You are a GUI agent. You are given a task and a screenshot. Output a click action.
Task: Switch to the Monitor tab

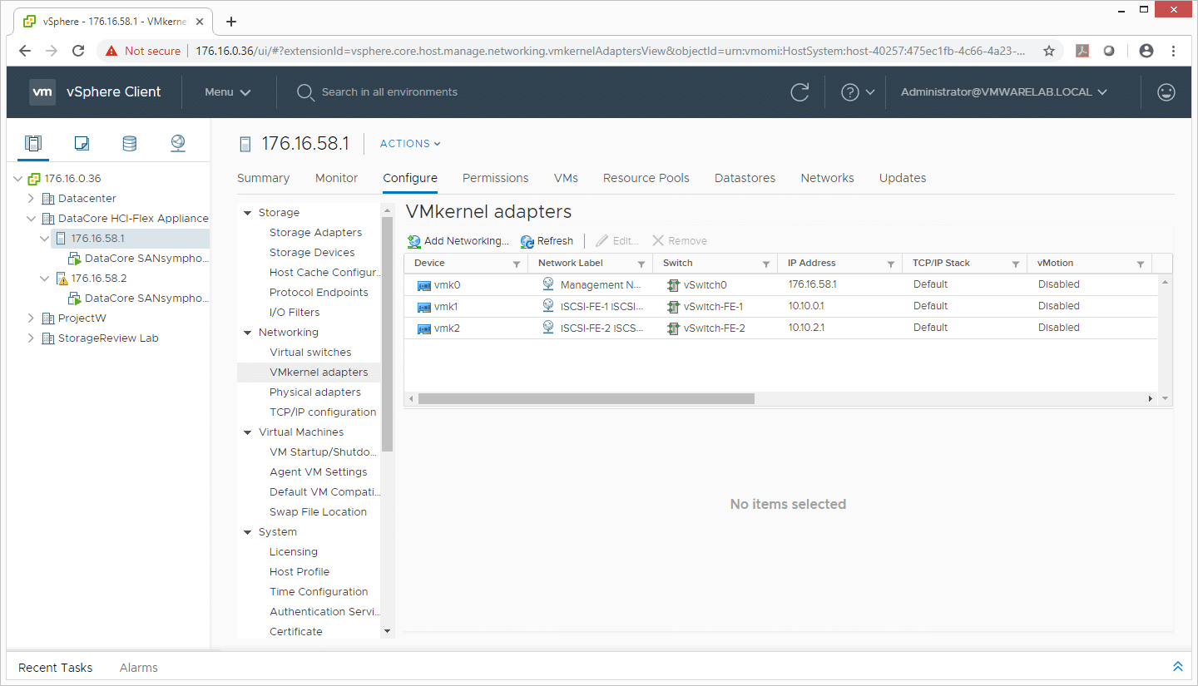pos(336,178)
